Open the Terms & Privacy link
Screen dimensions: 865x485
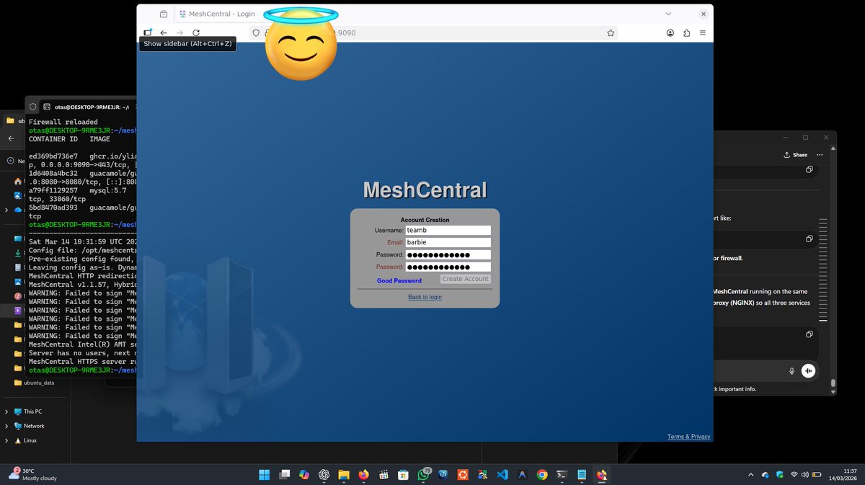[x=688, y=436]
